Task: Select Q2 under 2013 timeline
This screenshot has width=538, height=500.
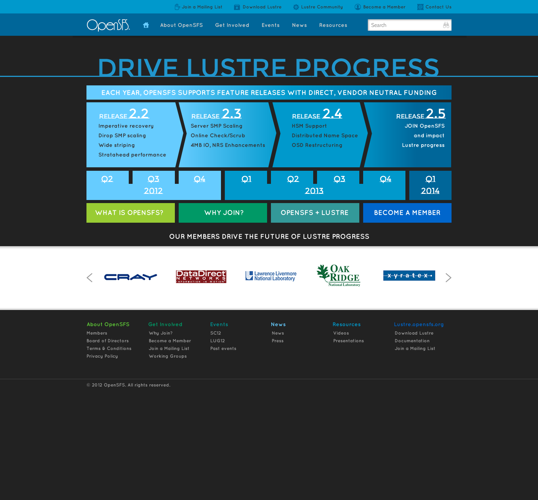Action: point(293,179)
